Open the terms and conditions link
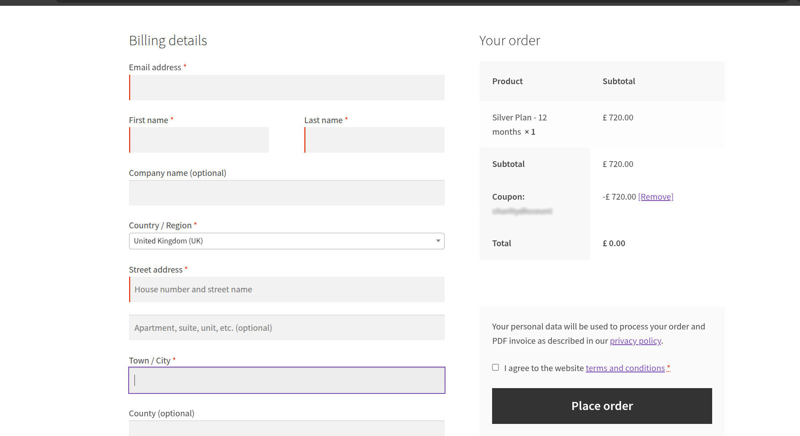This screenshot has height=436, width=800. [x=625, y=368]
